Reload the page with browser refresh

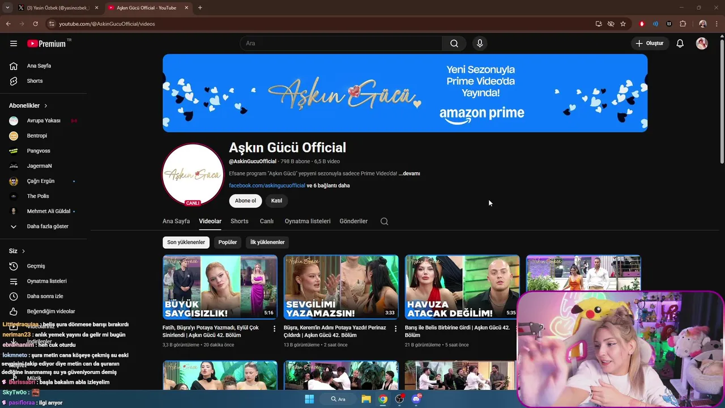(x=35, y=24)
